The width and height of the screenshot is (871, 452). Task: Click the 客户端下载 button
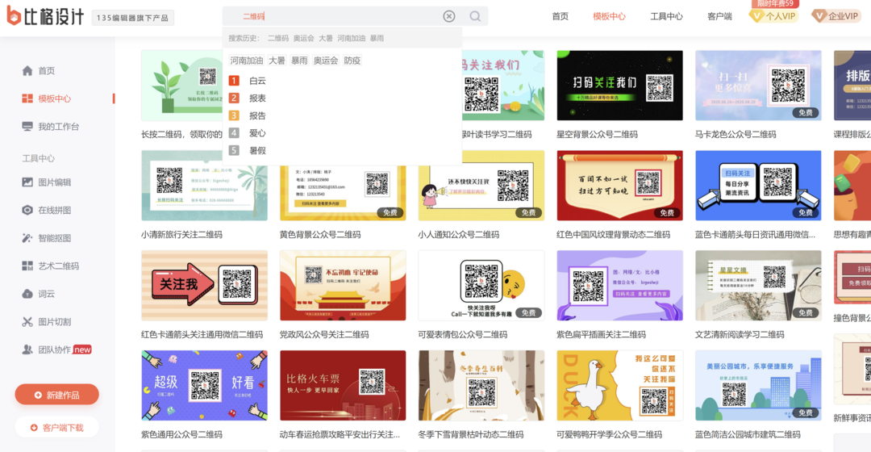pos(57,427)
